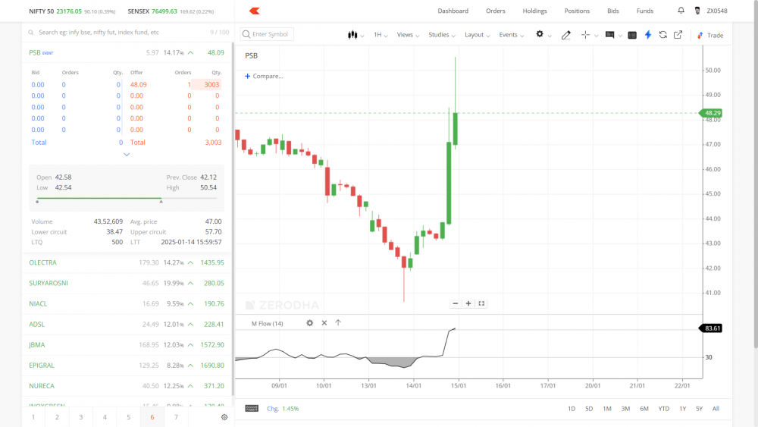758x427 pixels.
Task: Set chart range to YTD
Action: click(664, 409)
